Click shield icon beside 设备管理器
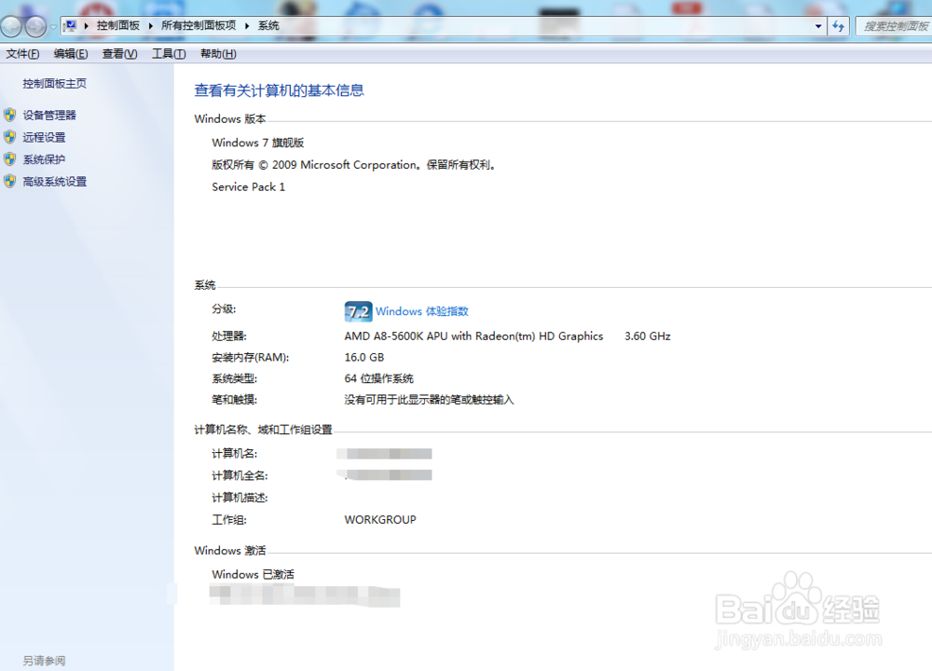The height and width of the screenshot is (671, 932). tap(9, 115)
